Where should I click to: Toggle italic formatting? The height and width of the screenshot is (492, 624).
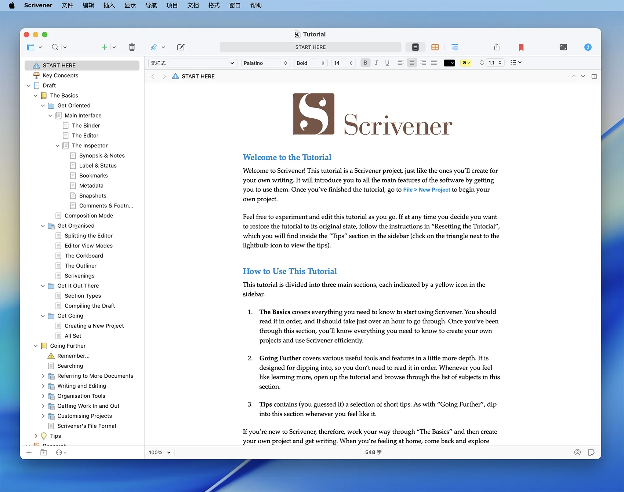click(x=376, y=63)
